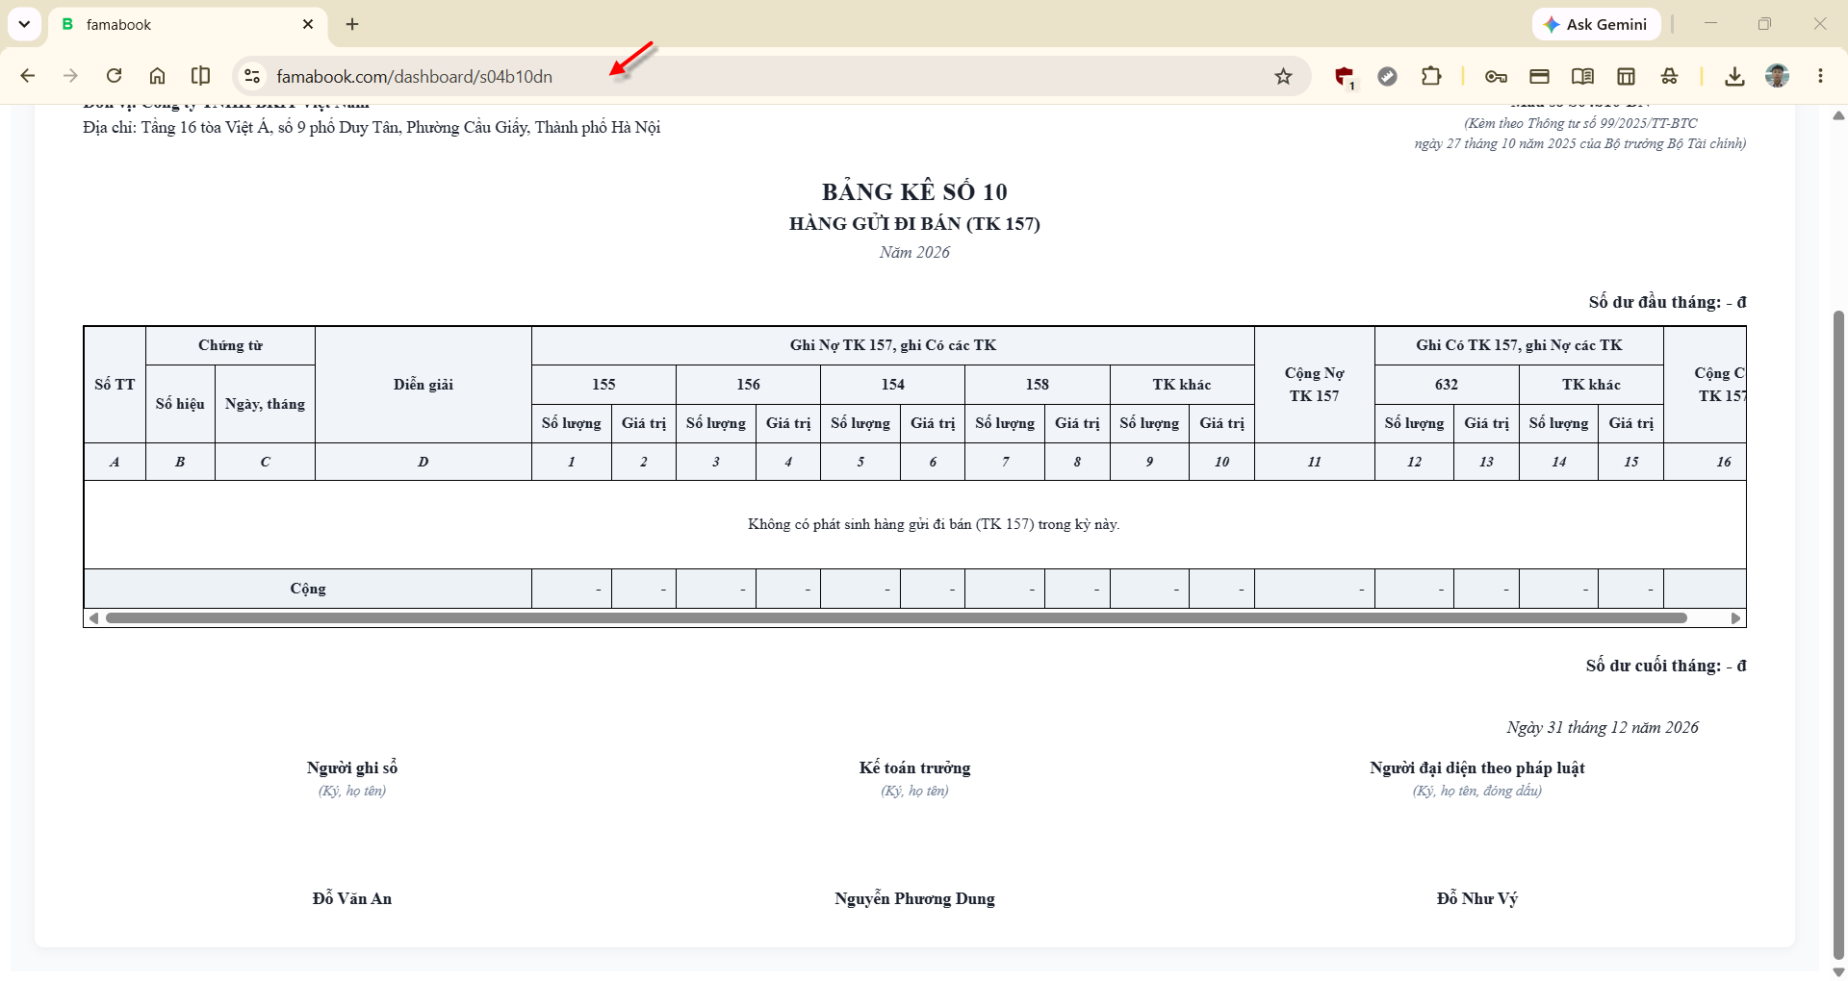1848x981 pixels.
Task: Open the downloads panel
Action: tap(1734, 76)
